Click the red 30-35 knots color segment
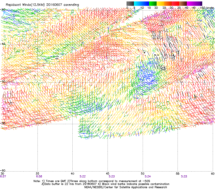This screenshot has width=215, height=189. 175,3
